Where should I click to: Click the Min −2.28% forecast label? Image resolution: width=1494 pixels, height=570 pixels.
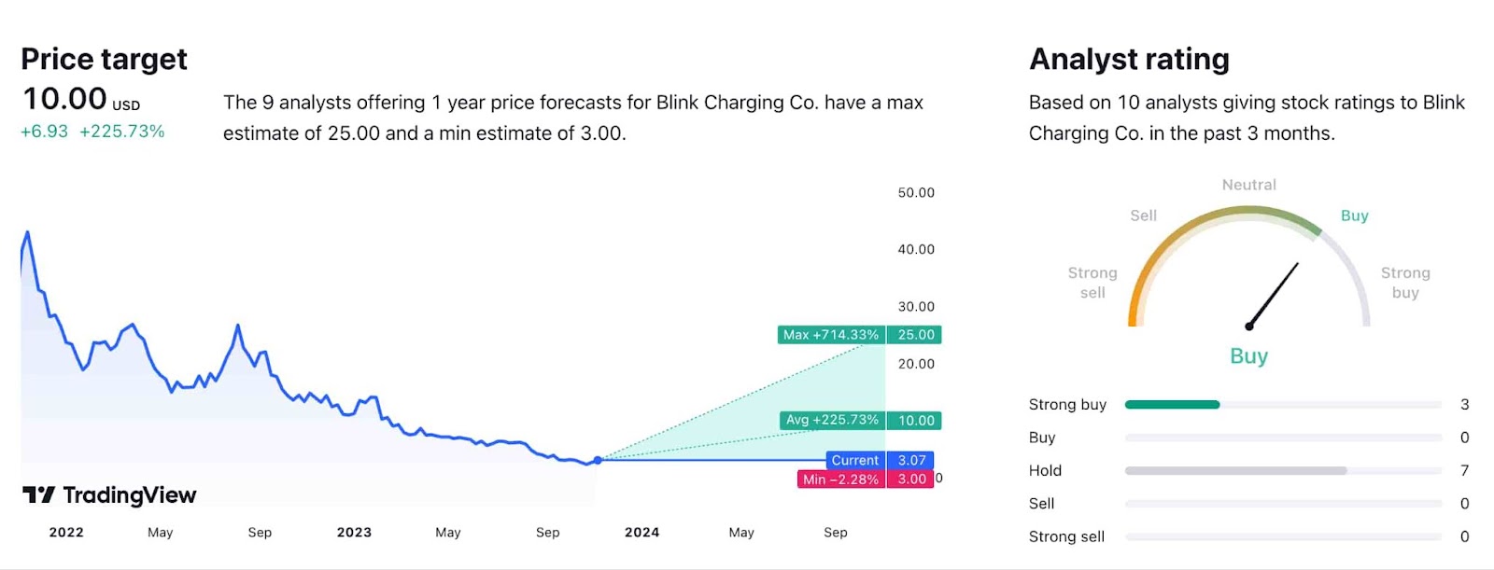840,480
